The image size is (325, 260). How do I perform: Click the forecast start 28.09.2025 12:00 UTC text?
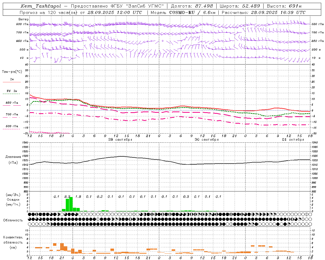click(x=115, y=12)
